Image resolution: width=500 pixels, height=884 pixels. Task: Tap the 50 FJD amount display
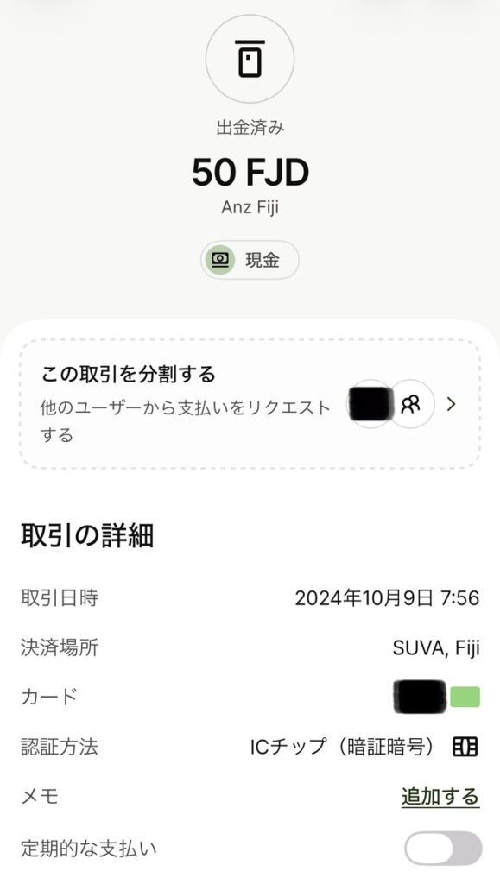(x=250, y=171)
